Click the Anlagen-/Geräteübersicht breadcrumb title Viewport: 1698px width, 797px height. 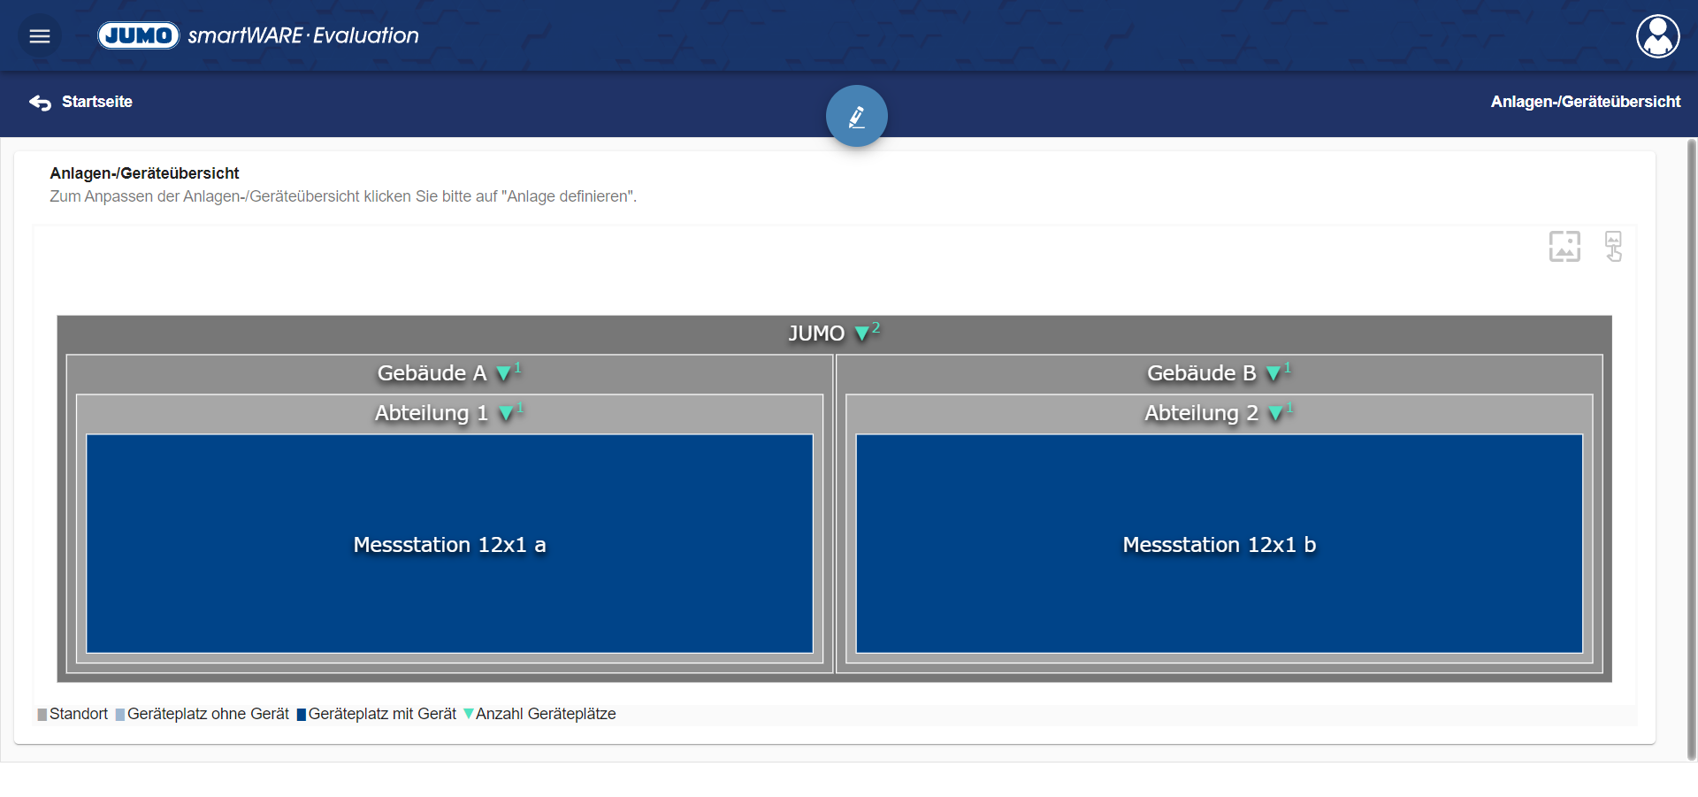click(1585, 102)
